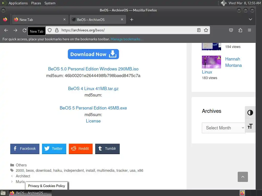Click the Firefox View icon

(5, 19)
